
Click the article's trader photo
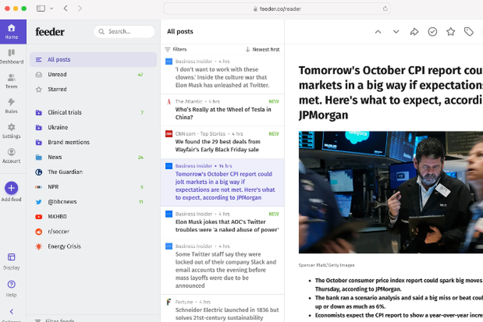pyautogui.click(x=391, y=193)
